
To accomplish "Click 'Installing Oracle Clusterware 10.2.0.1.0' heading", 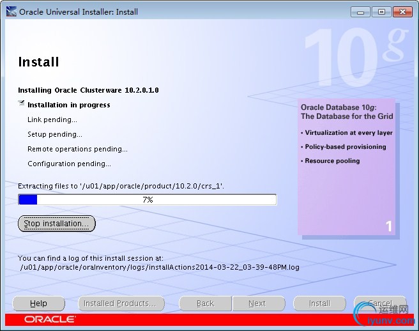I will pos(88,90).
